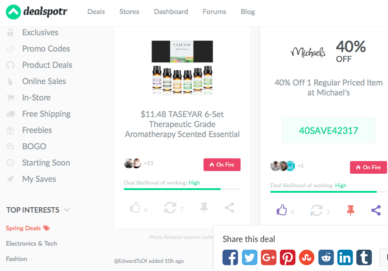Click the On Fire button on TASEYAR deal
The height and width of the screenshot is (271, 388).
(x=222, y=165)
